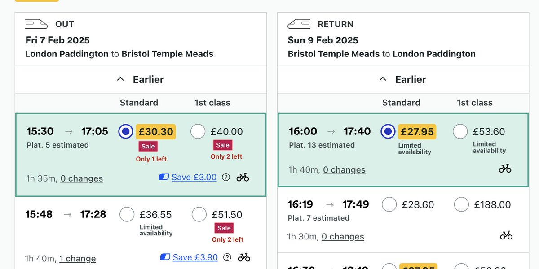Screen dimensions: 539x269
Task: Click the bicycle icon on the 15:48 outbound train
Action: pos(244,257)
